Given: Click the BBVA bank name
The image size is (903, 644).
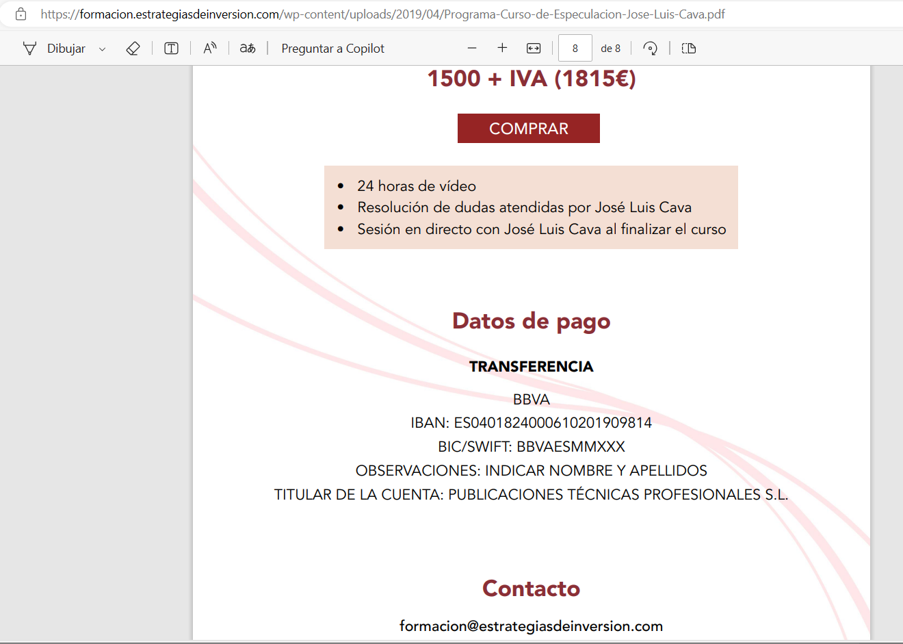Looking at the screenshot, I should tap(532, 400).
